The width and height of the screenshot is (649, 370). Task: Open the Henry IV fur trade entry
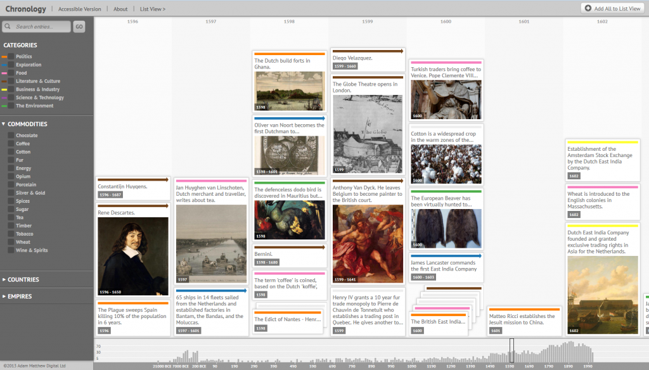pos(368,312)
